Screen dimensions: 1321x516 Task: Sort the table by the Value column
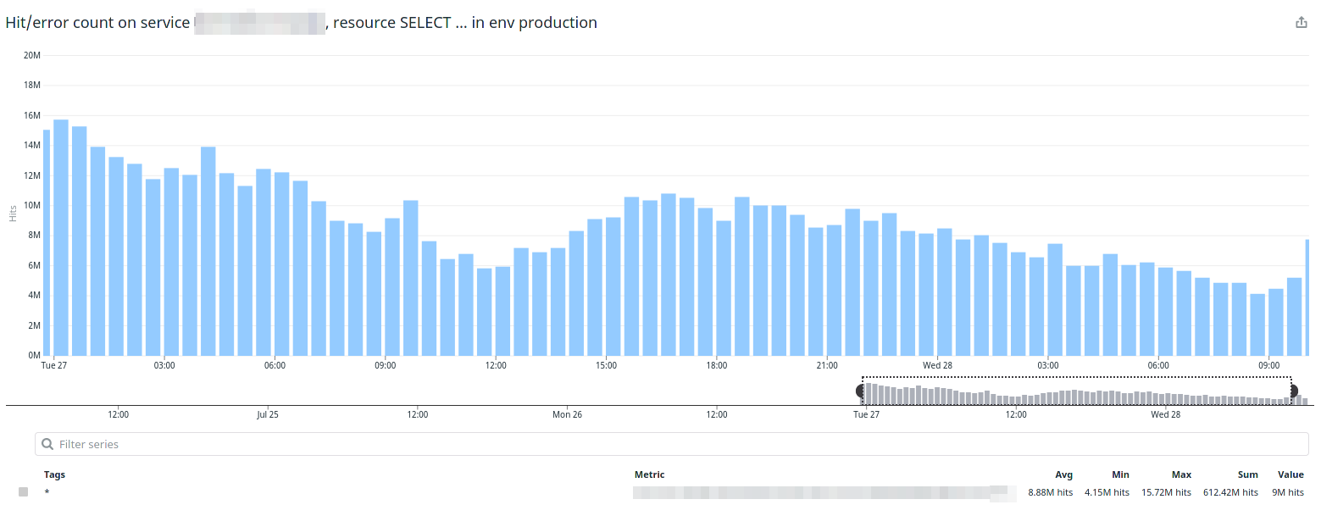[x=1290, y=474]
